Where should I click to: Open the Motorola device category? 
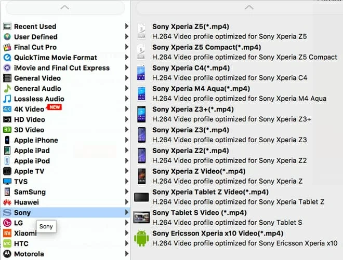point(29,254)
